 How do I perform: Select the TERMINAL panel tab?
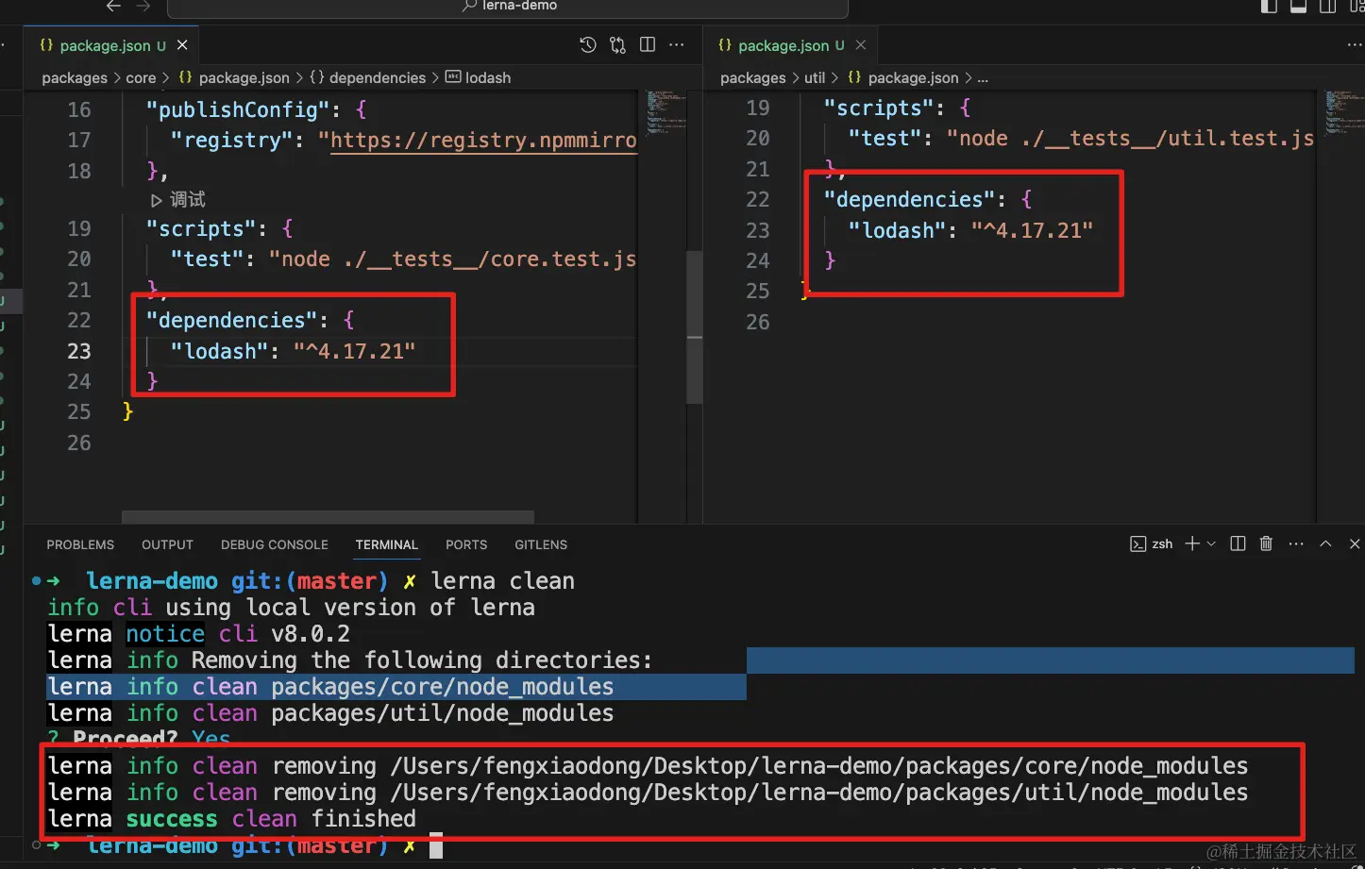pyautogui.click(x=386, y=544)
